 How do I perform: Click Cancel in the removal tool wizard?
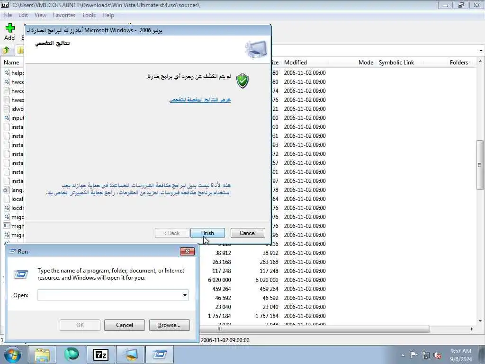coord(248,233)
